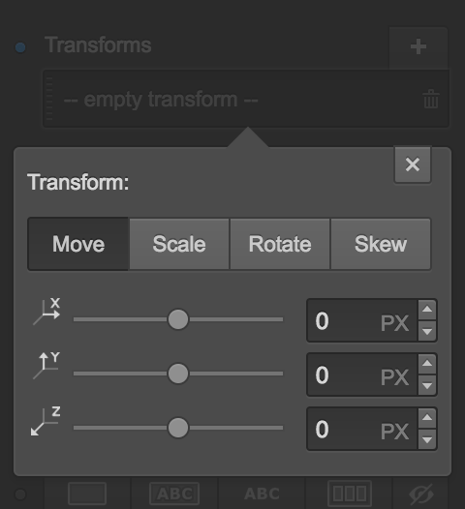
Task: Click the three-column box icon
Action: pos(350,494)
